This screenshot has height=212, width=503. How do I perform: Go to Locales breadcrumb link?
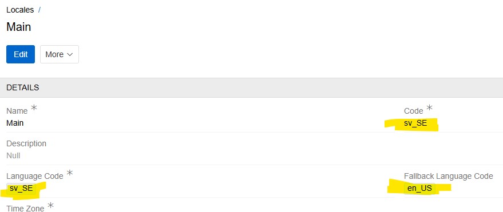[x=20, y=10]
